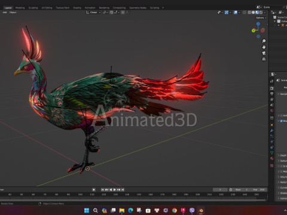Select solid viewport shading mode

(x=253, y=13)
